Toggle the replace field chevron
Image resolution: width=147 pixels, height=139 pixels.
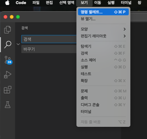coord(18,44)
